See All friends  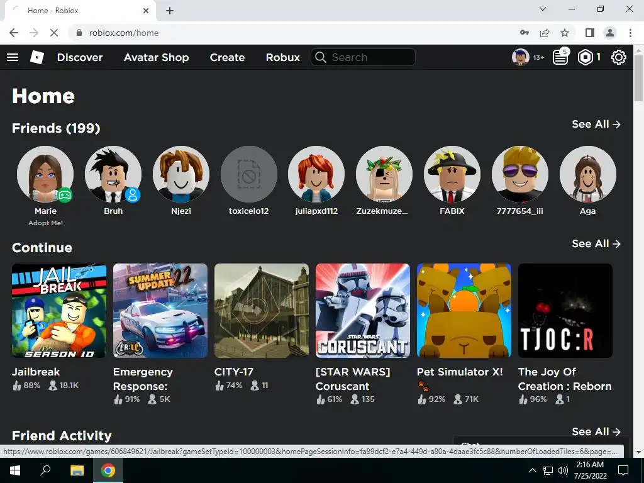click(596, 124)
